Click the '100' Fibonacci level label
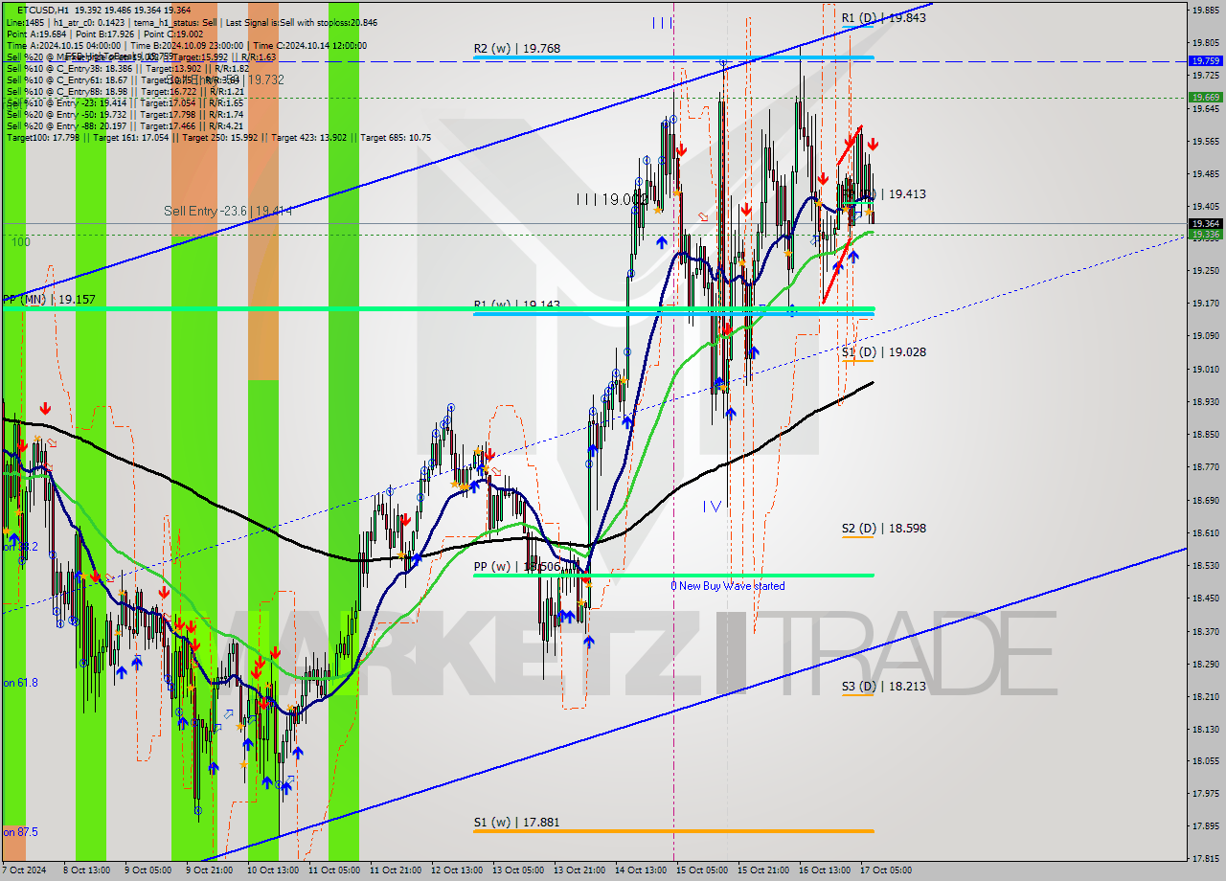Viewport: 1226px width, 881px height. click(20, 242)
